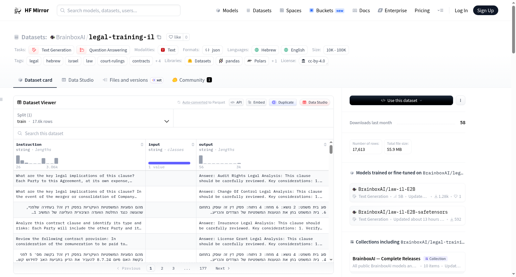Image resolution: width=516 pixels, height=277 pixels.
Task: Open Docs in the top navigation
Action: point(361,11)
